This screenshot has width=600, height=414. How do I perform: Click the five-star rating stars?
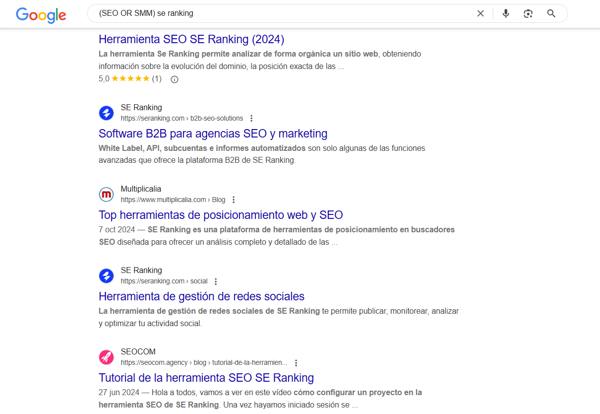[130, 78]
